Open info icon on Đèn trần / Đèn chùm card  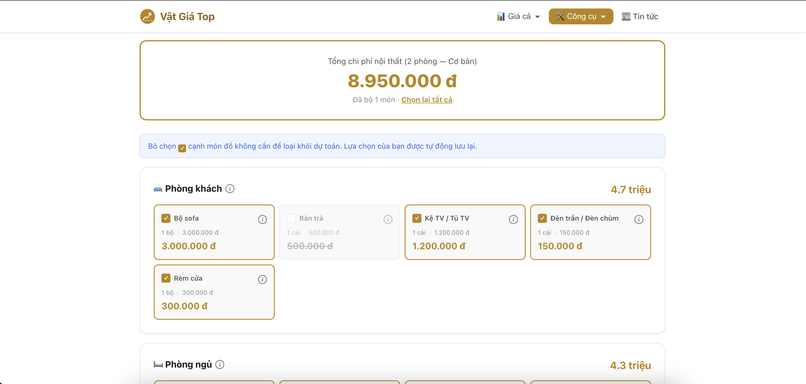[639, 219]
